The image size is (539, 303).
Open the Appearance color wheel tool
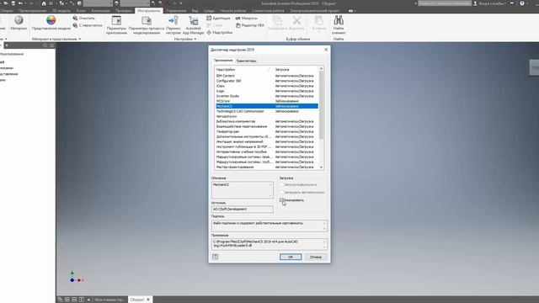[51, 20]
